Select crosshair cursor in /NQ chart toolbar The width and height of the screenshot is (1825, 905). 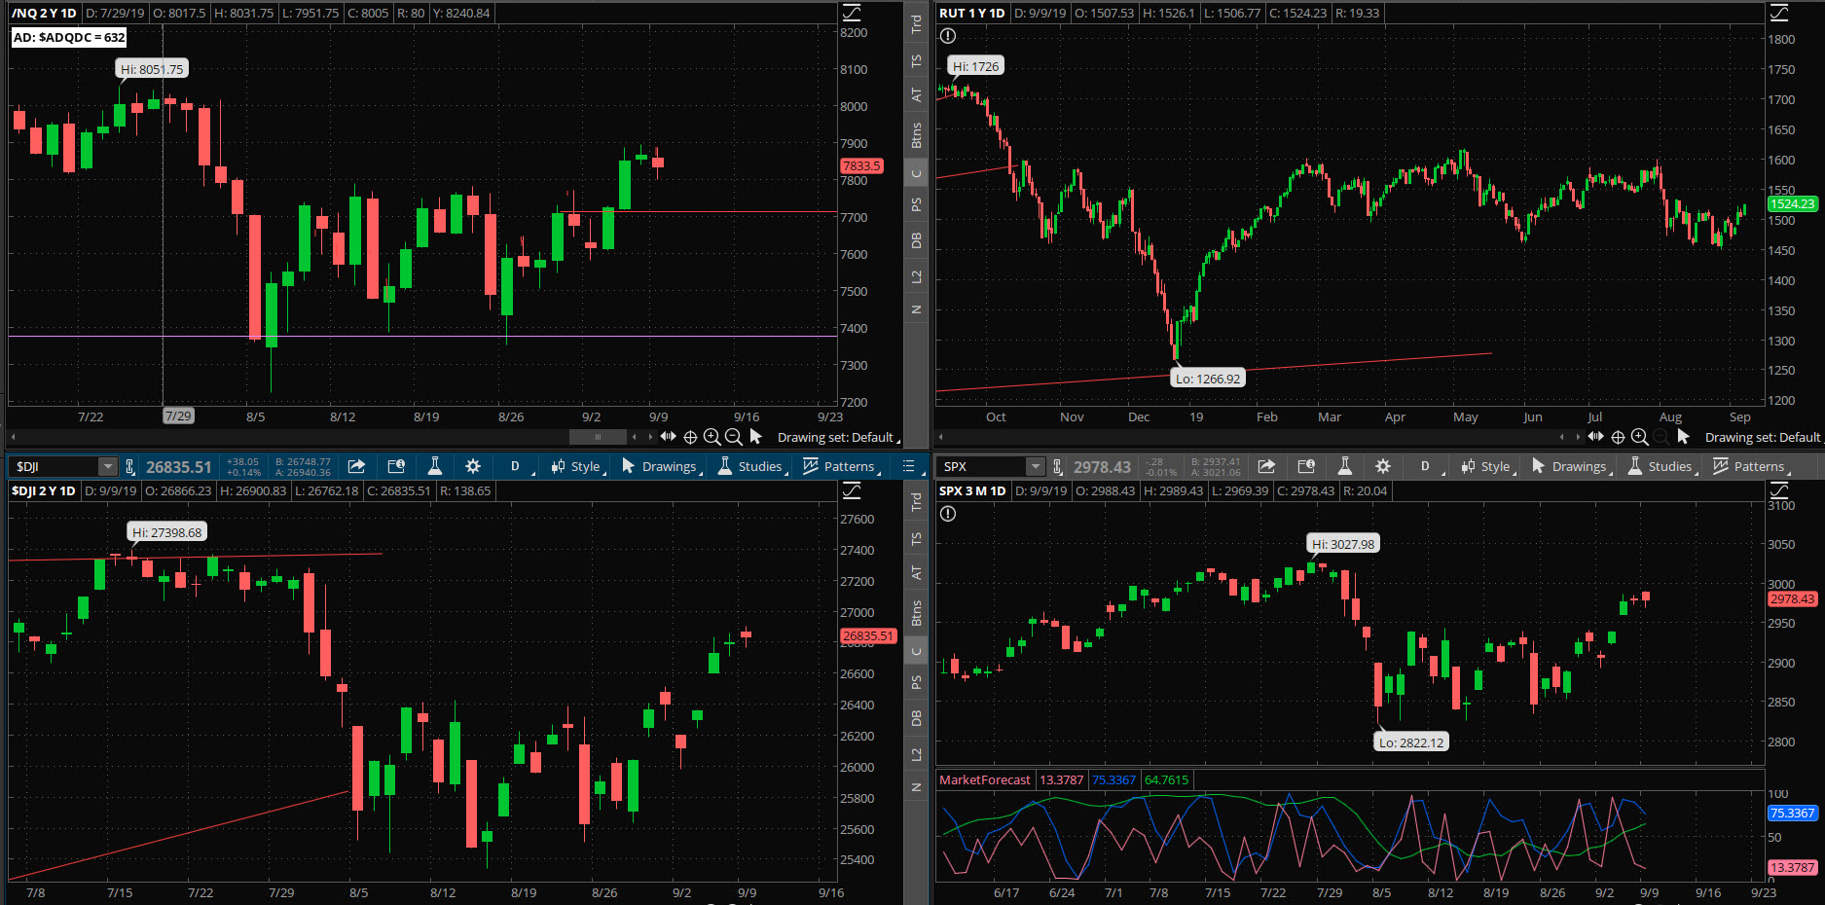[690, 437]
